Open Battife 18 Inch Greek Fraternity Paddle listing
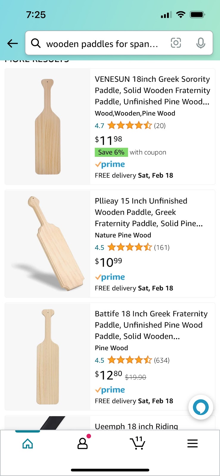 [x=151, y=325]
